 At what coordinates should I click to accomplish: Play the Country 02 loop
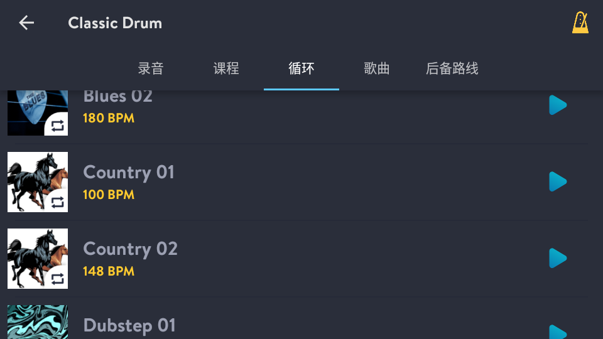tap(557, 258)
